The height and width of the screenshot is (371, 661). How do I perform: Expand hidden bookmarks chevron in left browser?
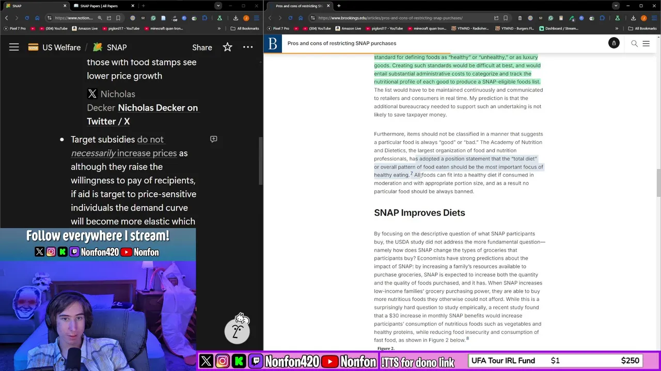[x=219, y=28]
